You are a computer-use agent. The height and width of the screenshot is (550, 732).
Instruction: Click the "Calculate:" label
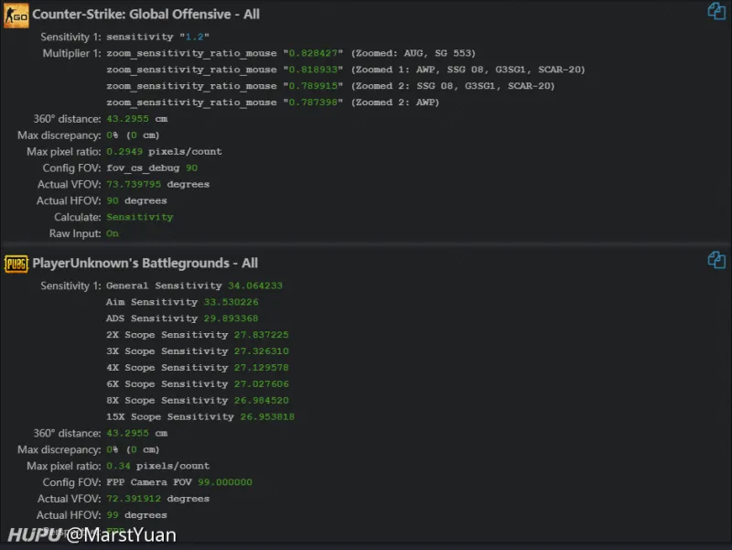[x=78, y=217]
